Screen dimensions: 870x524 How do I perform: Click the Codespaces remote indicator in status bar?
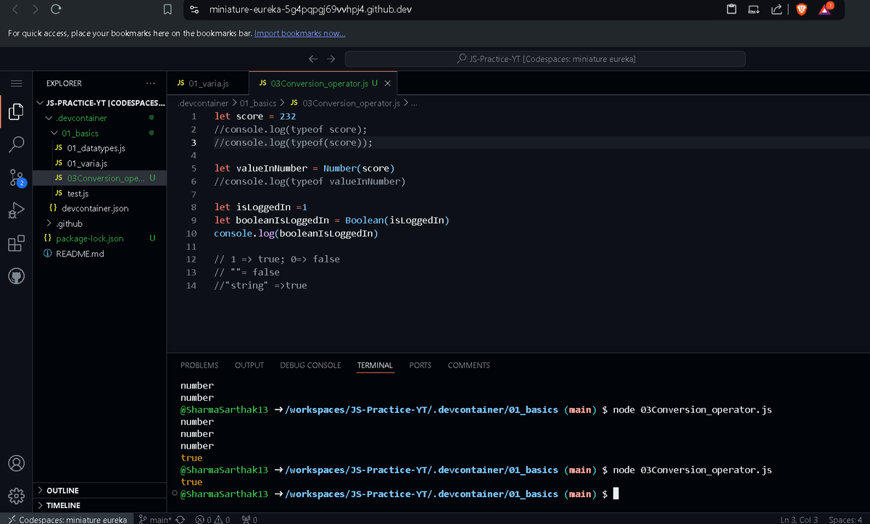[67, 519]
